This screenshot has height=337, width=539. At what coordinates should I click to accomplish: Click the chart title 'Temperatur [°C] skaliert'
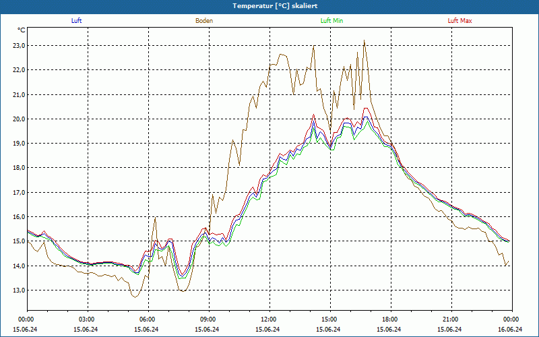(x=275, y=6)
